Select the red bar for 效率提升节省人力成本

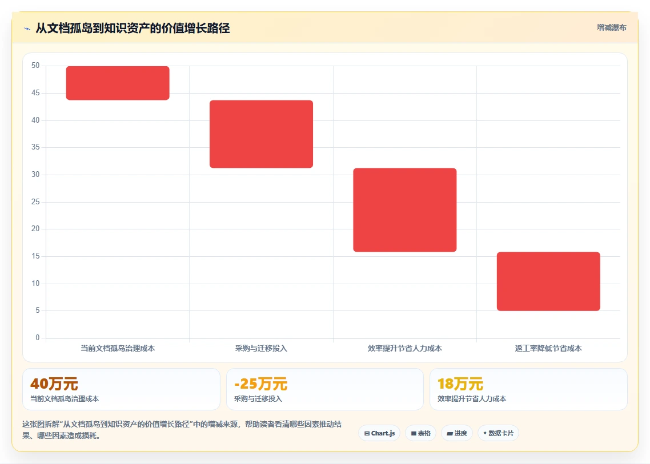coord(404,209)
